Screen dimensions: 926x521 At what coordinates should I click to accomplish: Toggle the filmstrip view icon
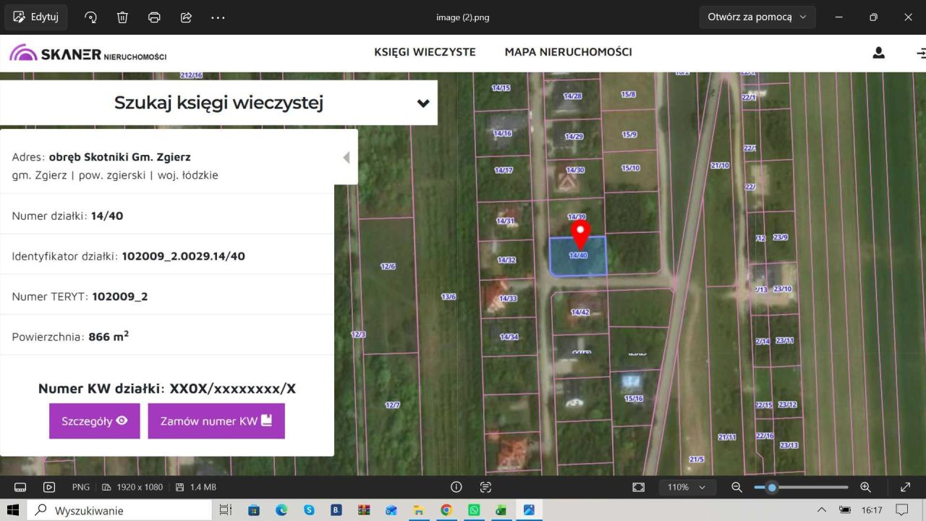[x=20, y=487]
